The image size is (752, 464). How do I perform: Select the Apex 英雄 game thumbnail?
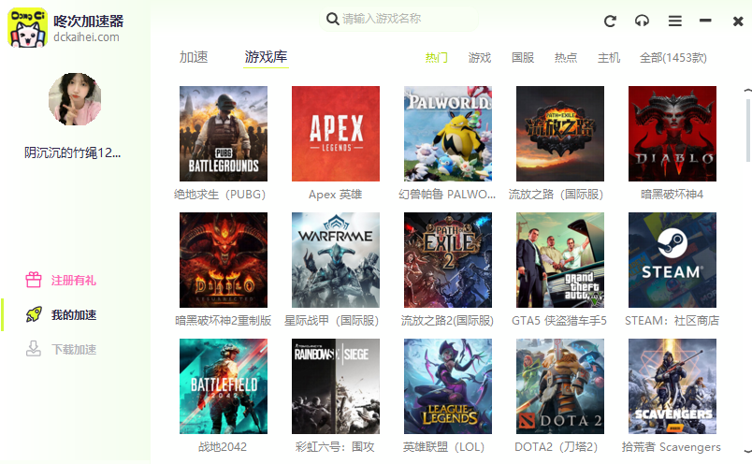(x=336, y=134)
